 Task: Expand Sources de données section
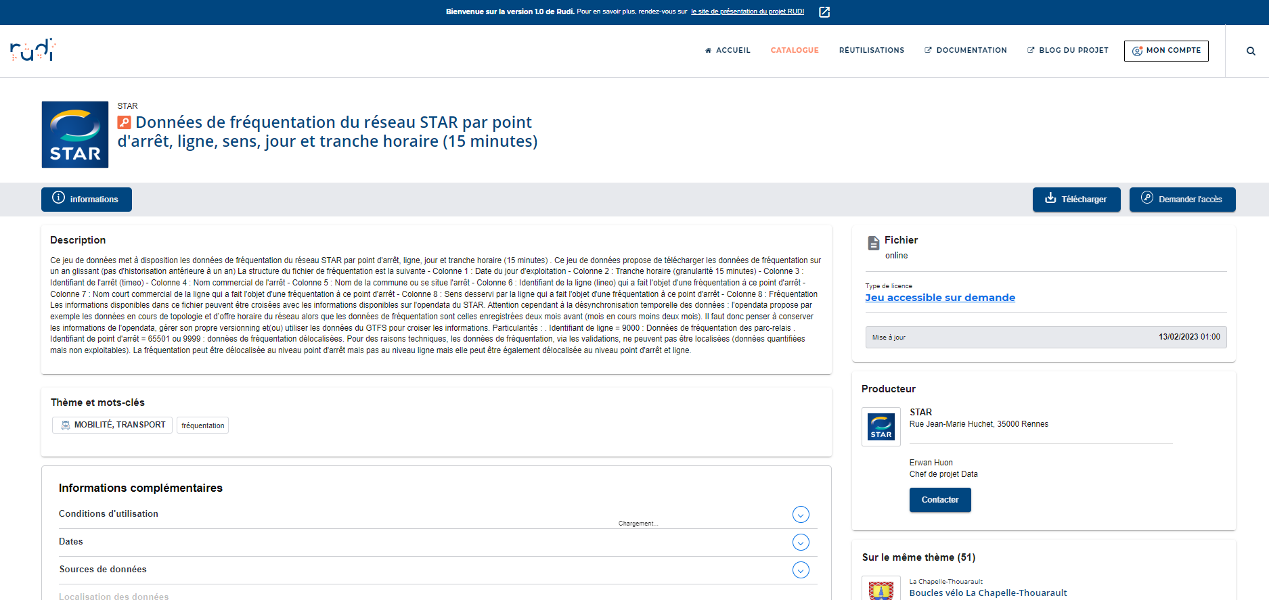(x=801, y=570)
